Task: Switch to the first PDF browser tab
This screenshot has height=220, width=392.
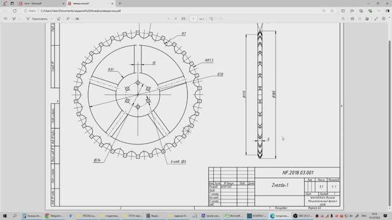Action: pos(41,4)
